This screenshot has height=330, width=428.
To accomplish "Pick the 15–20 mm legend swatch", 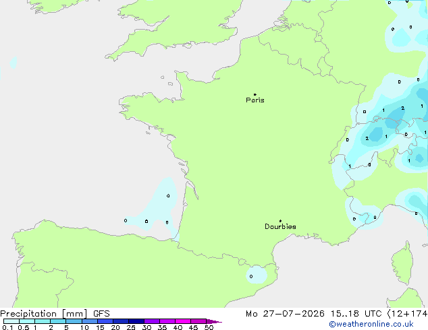I will tap(105, 321).
